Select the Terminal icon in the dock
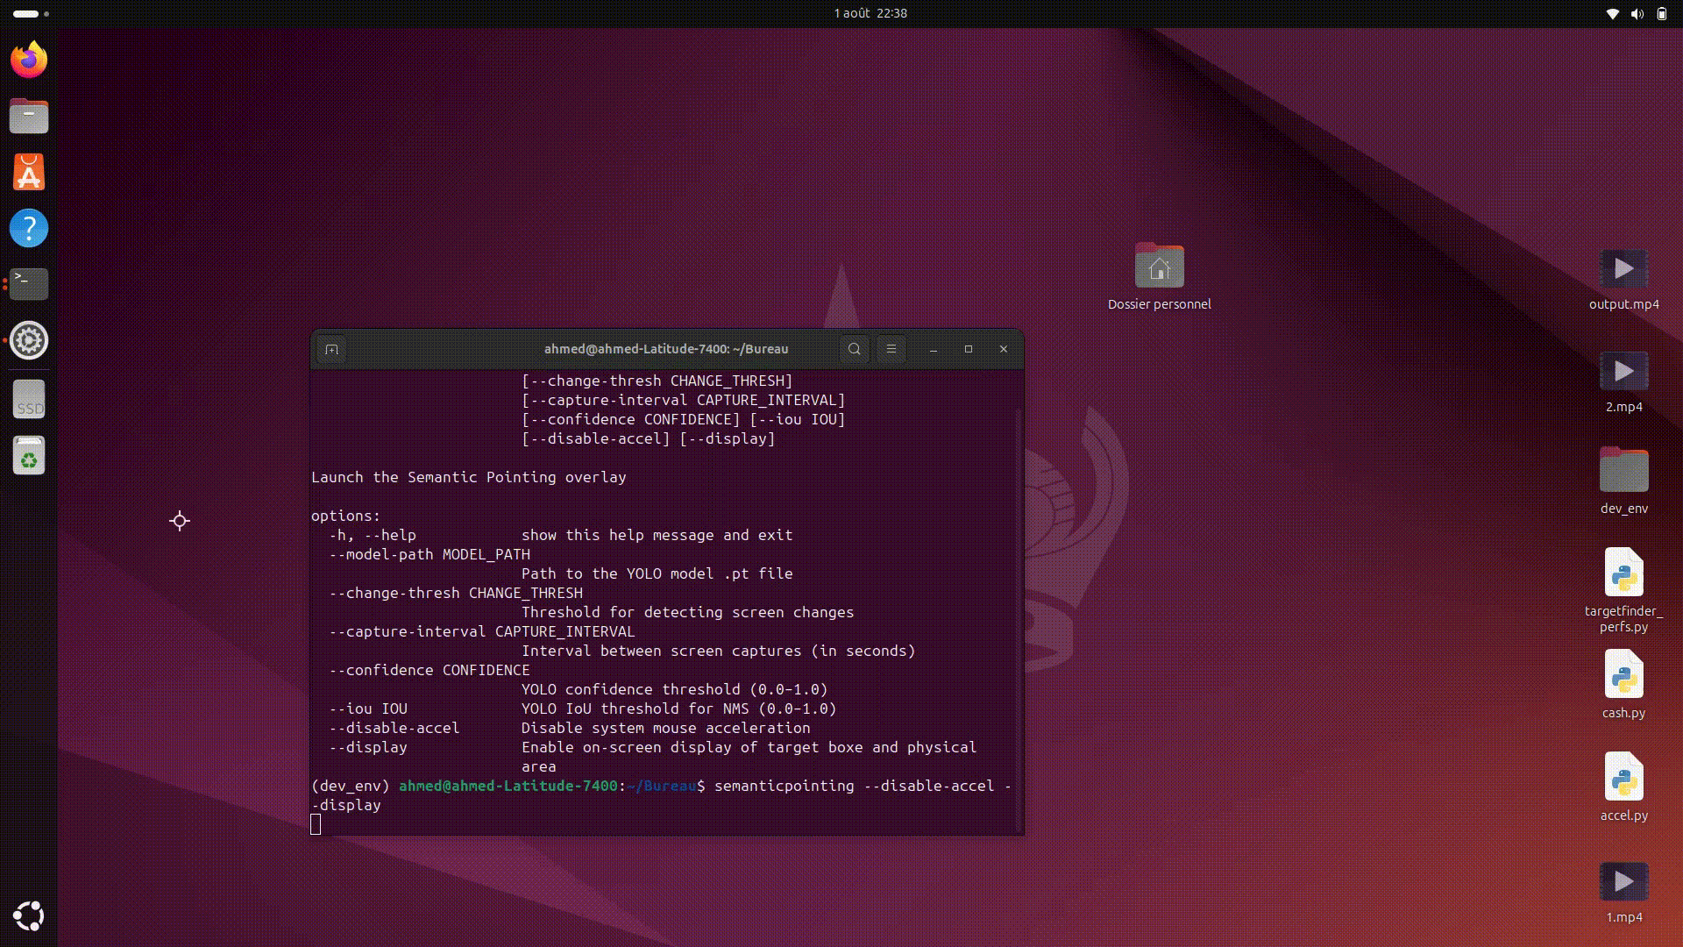Screen dimensions: 1683x947 click(29, 283)
